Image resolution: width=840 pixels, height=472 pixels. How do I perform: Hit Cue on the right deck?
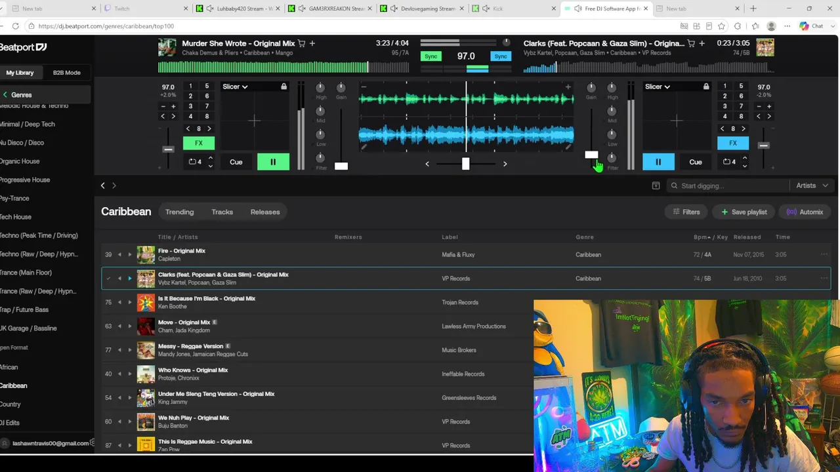[696, 162]
